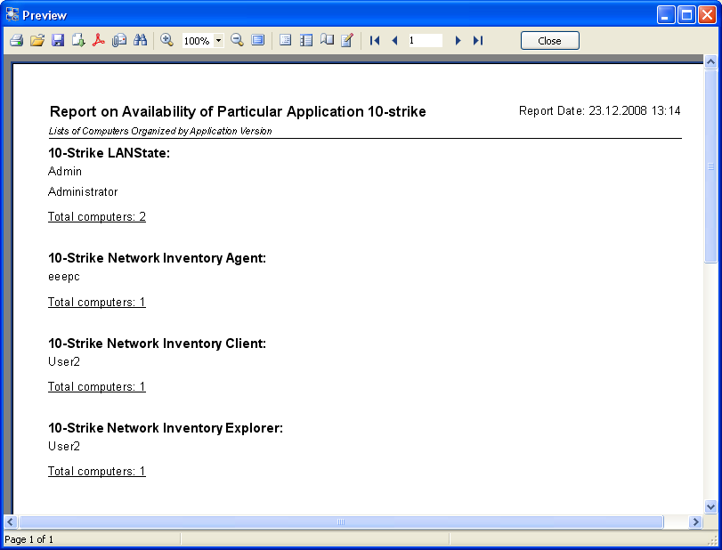The image size is (722, 550).
Task: Send the report by e-mail icon
Action: coord(119,41)
